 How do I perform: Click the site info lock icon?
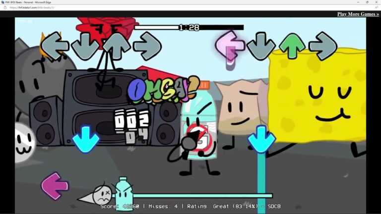5,7
